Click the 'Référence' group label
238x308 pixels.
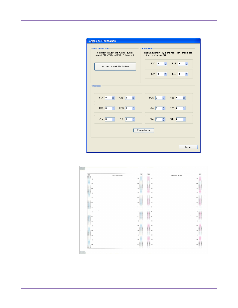(147, 49)
